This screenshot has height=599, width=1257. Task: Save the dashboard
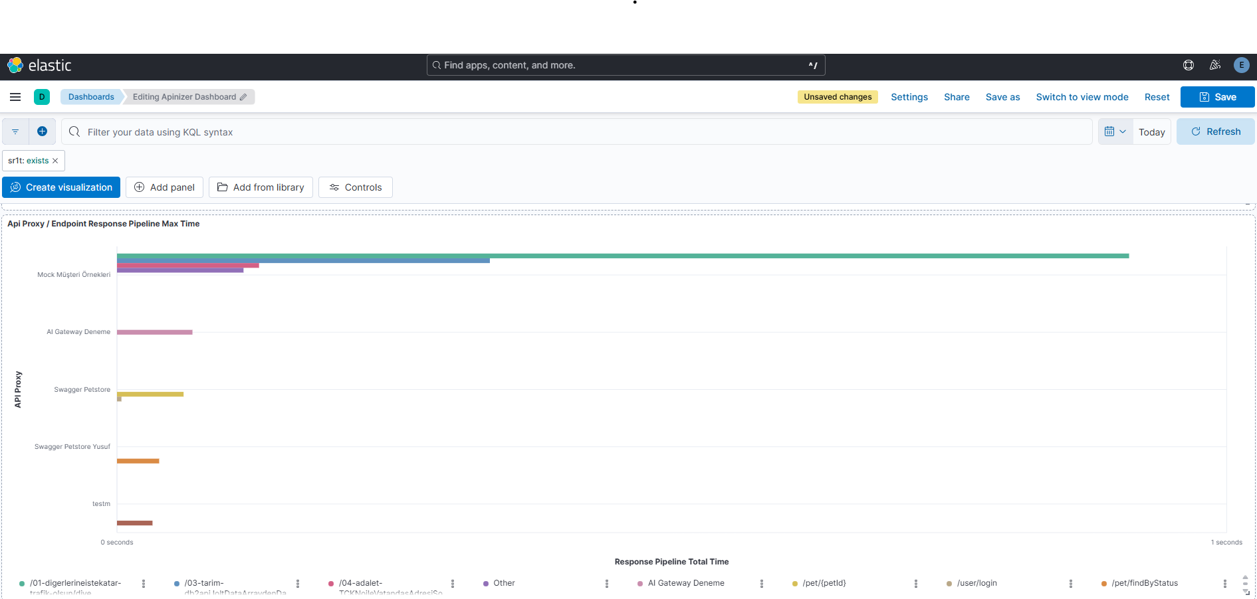click(1217, 97)
